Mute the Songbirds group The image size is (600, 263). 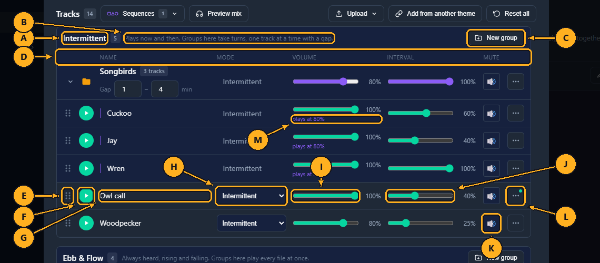pyautogui.click(x=492, y=82)
